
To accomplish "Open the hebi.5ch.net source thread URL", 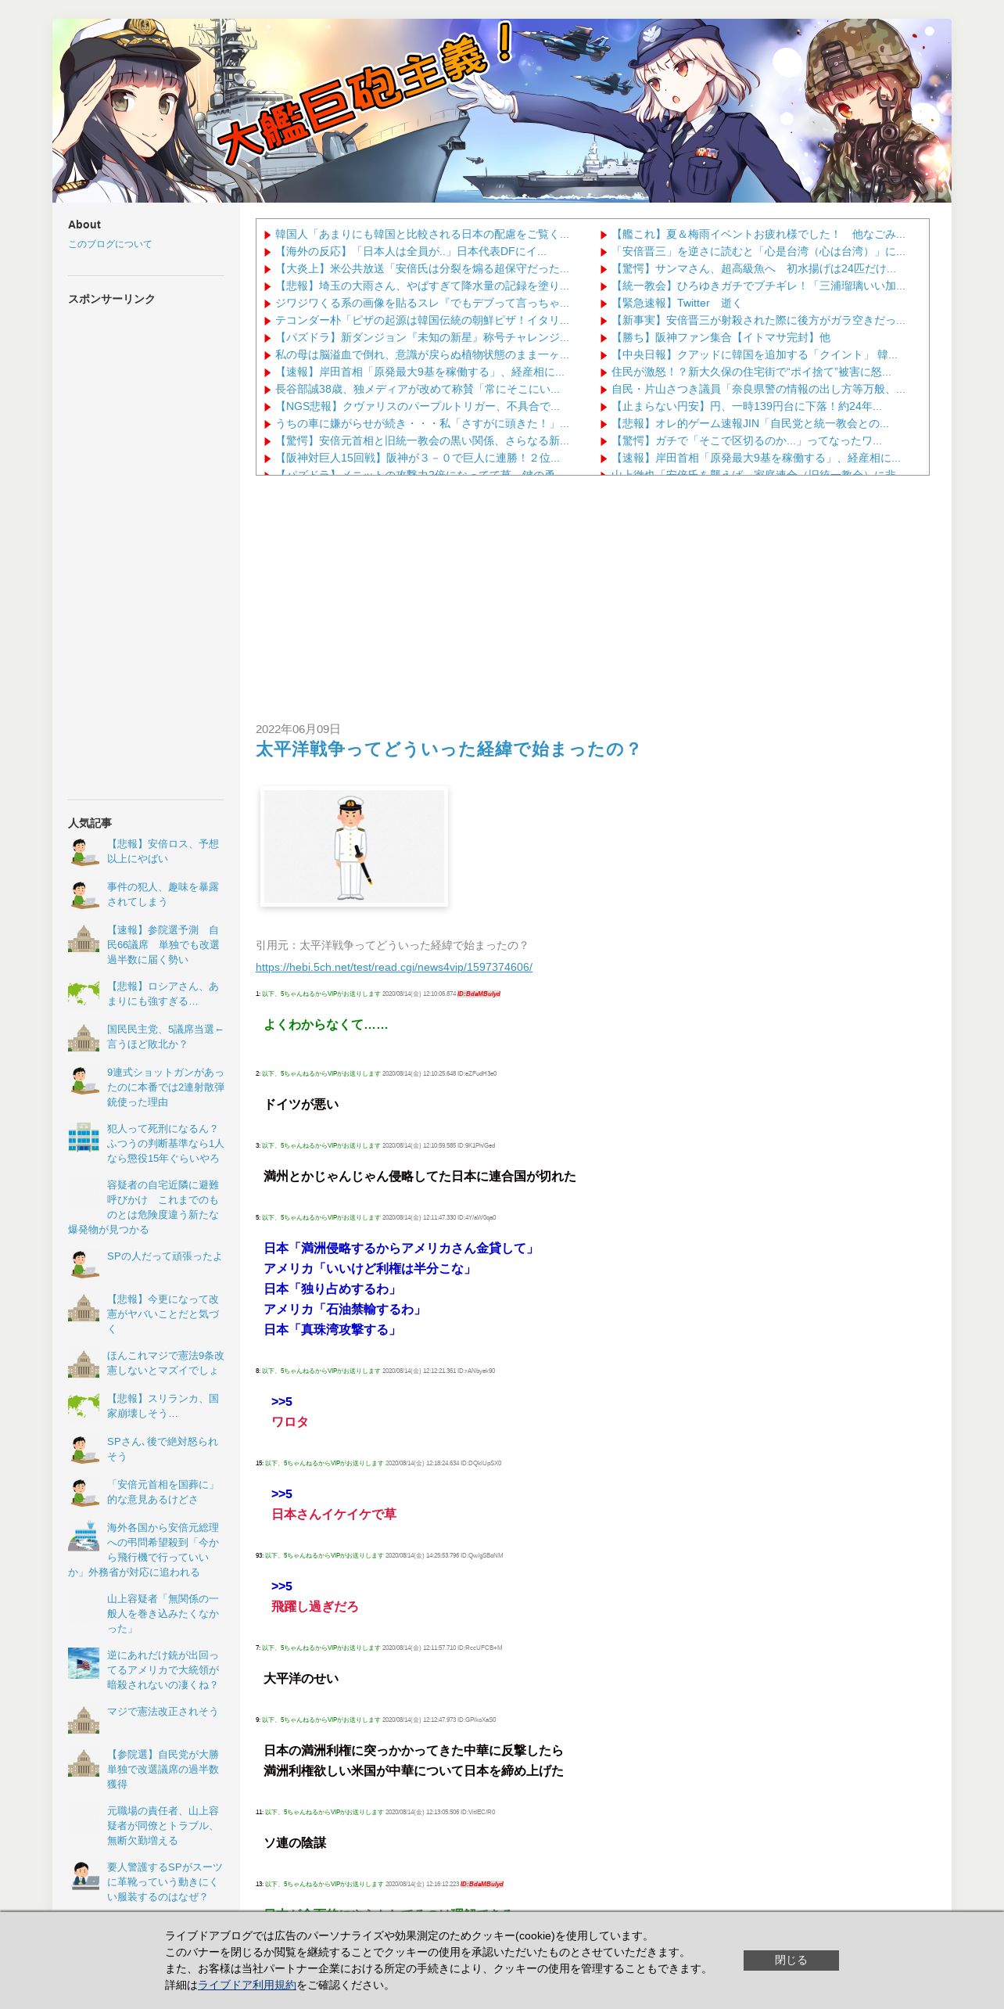I will (394, 967).
